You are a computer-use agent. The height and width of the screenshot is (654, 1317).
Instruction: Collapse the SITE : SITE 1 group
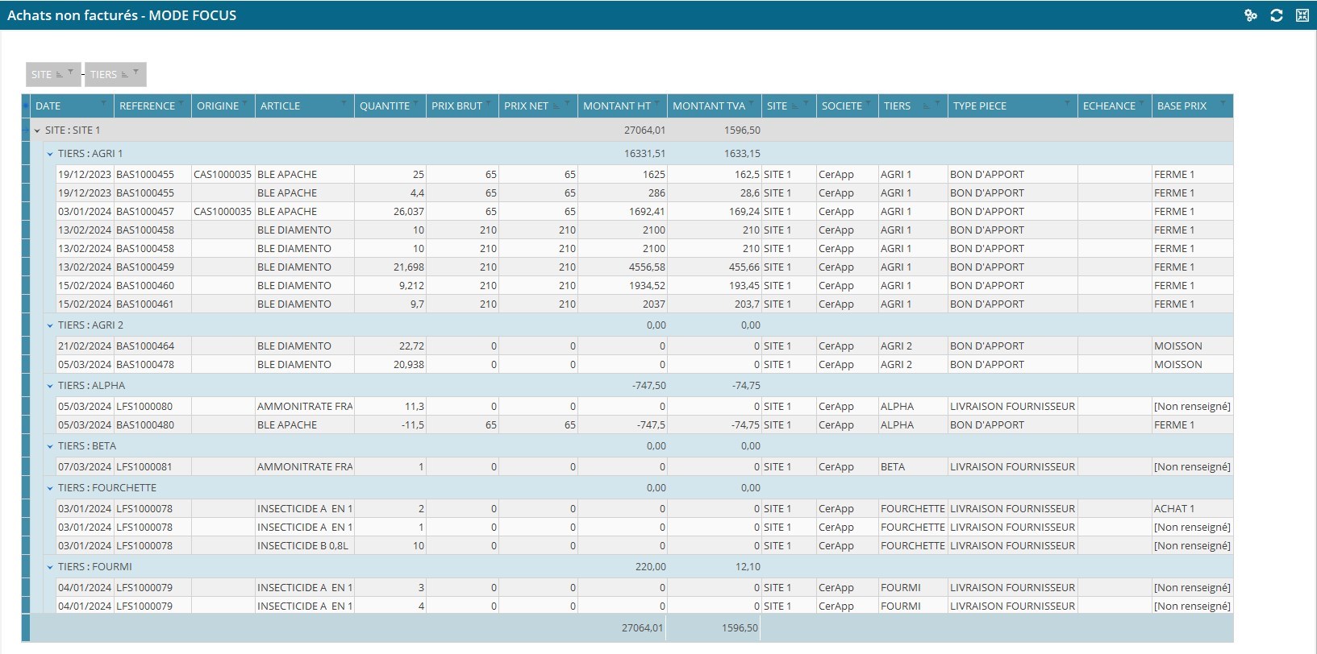pyautogui.click(x=37, y=130)
